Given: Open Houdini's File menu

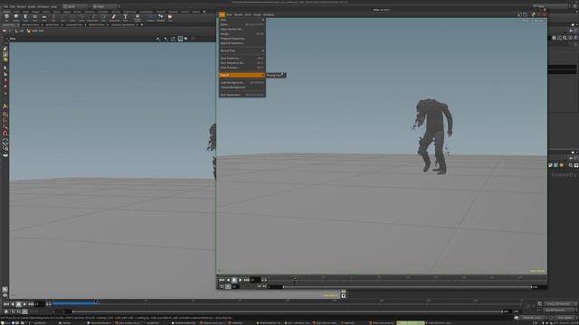Looking at the screenshot, I should tap(5, 6).
